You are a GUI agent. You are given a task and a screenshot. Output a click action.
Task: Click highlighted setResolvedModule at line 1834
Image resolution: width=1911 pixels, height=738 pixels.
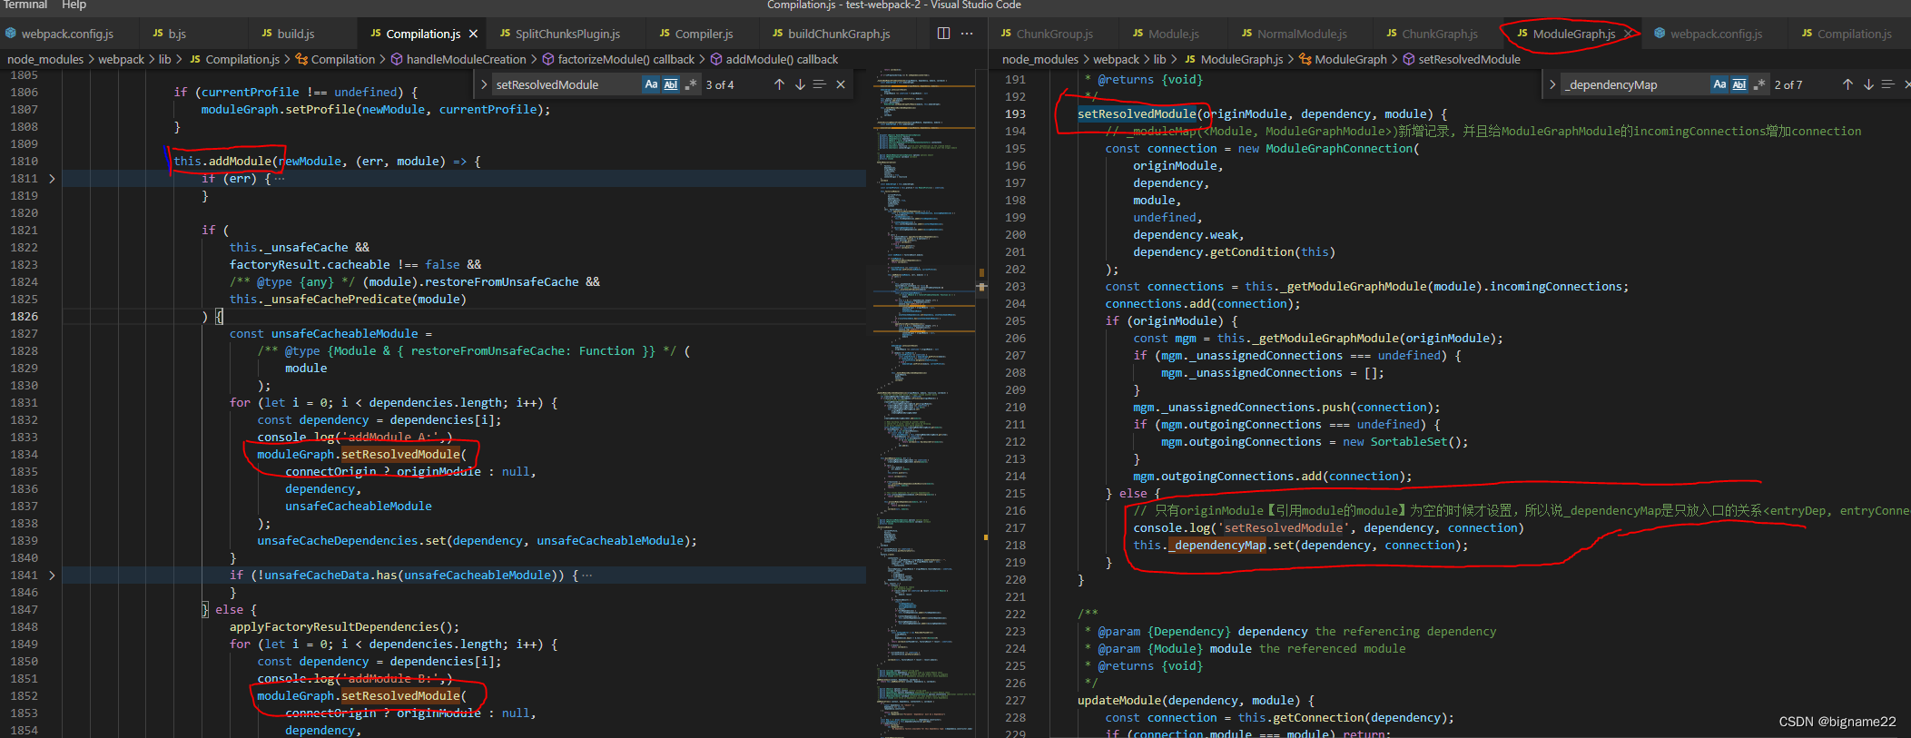coord(400,455)
